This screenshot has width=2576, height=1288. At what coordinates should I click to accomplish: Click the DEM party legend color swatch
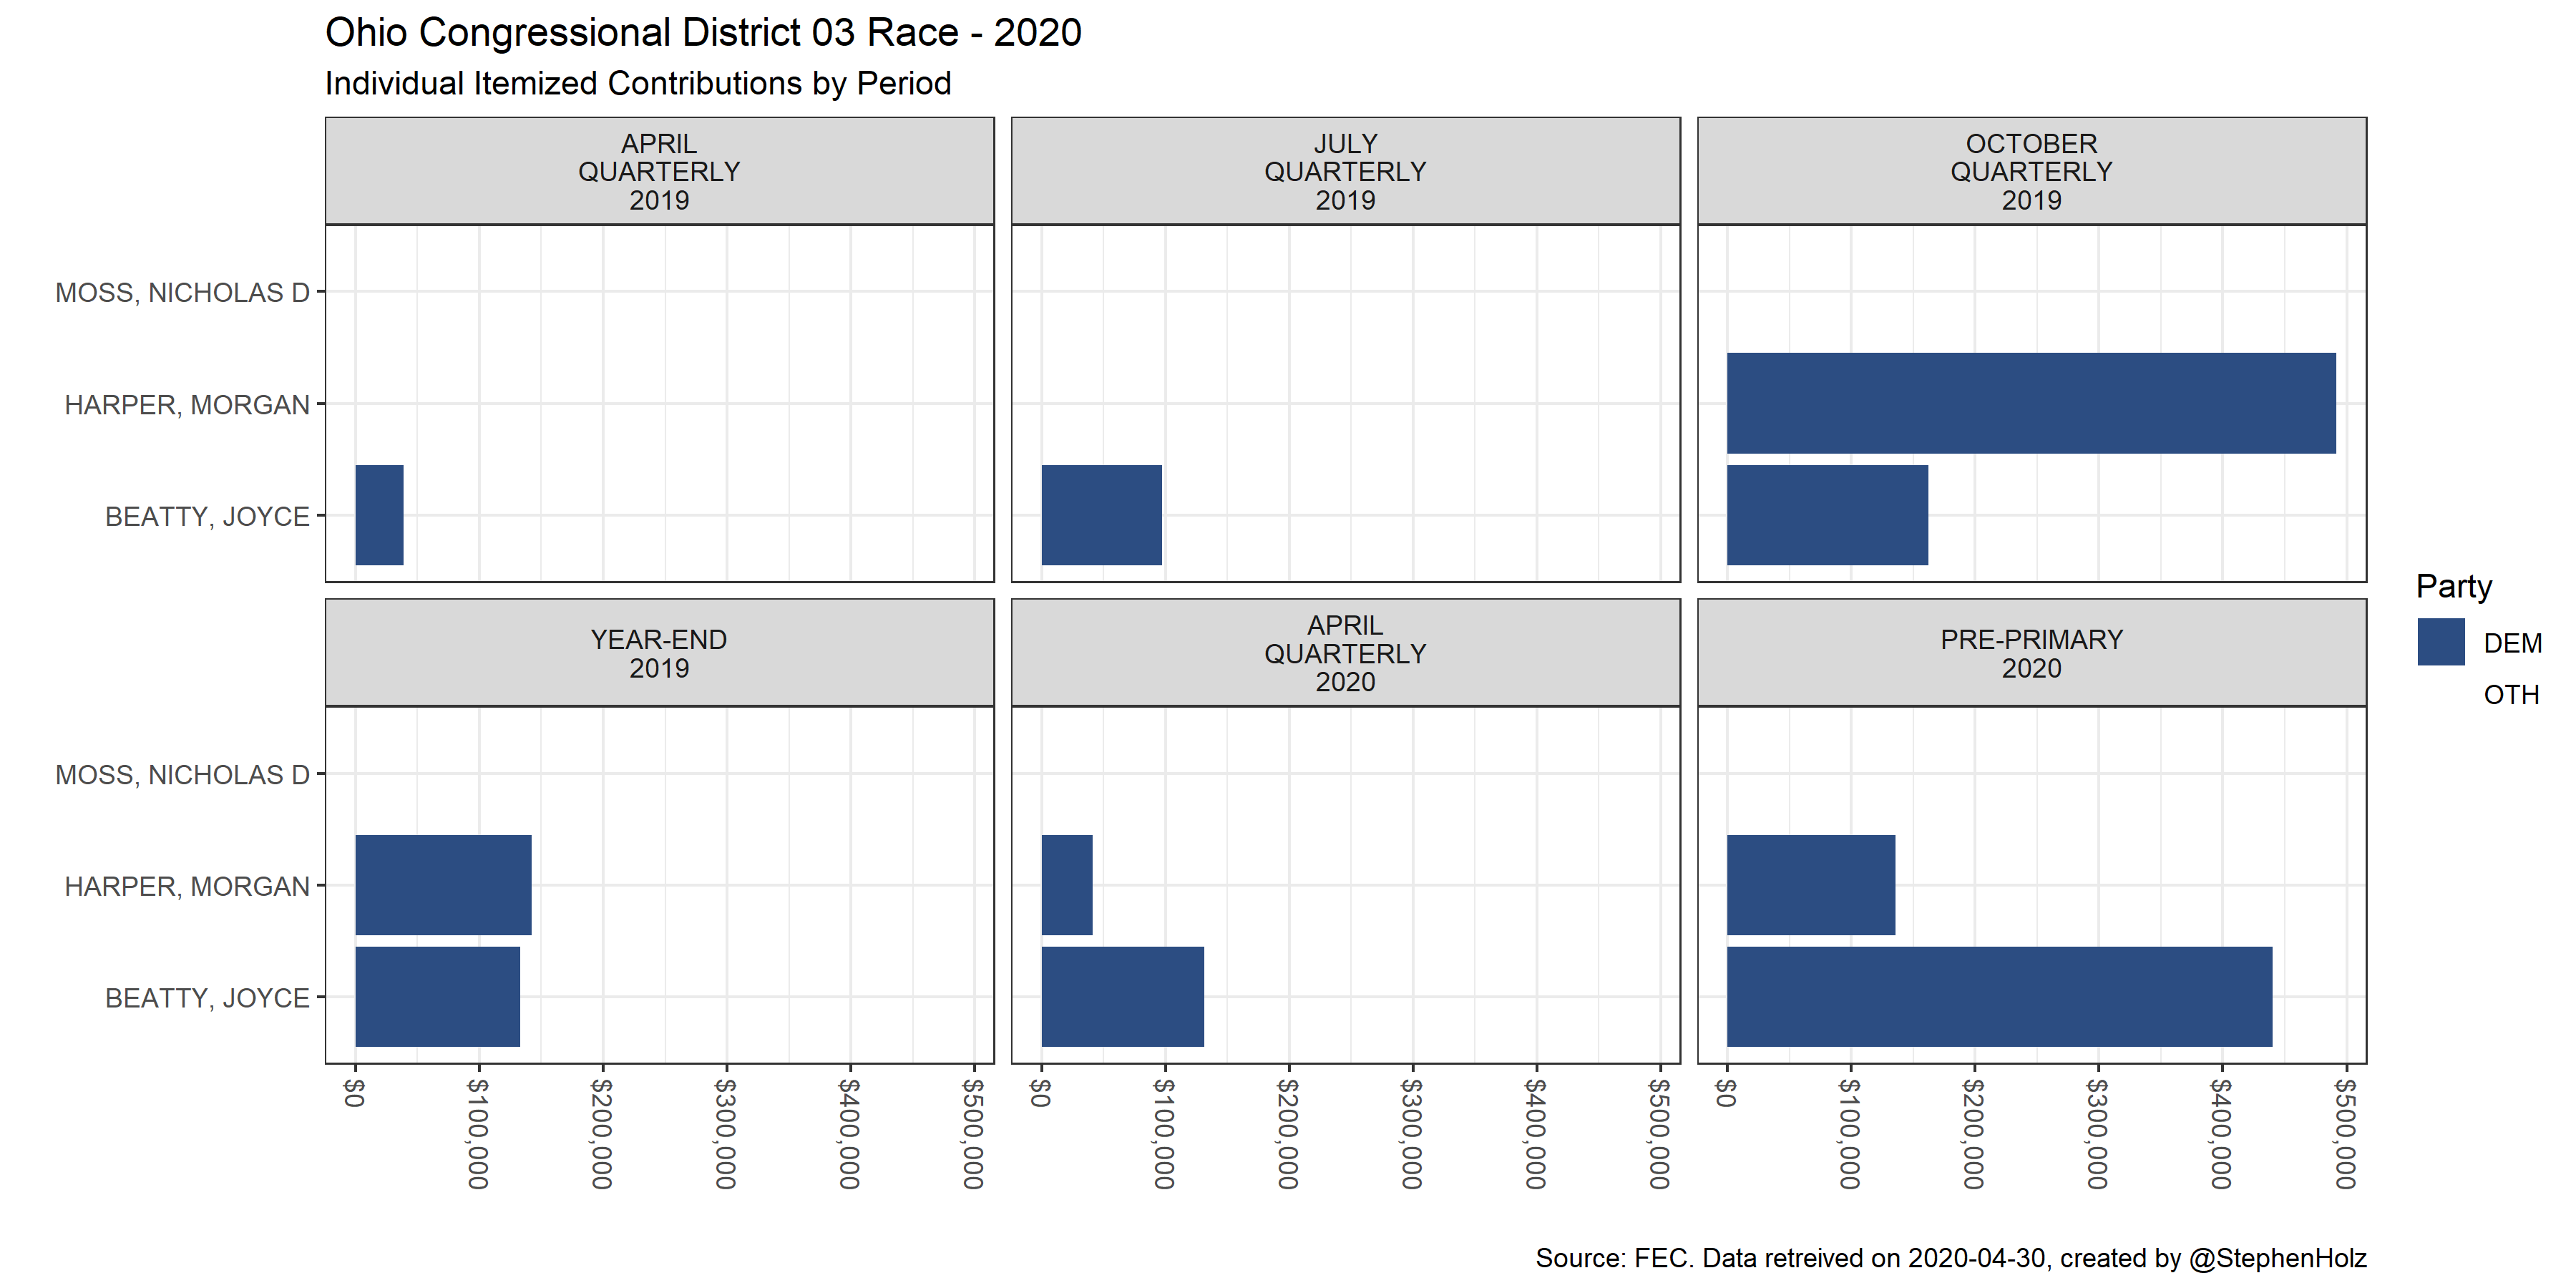[2440, 642]
